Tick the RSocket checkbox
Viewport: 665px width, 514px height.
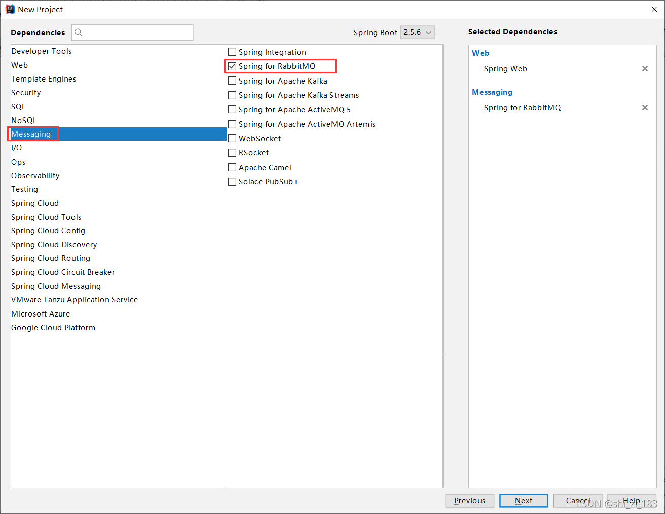pos(232,153)
